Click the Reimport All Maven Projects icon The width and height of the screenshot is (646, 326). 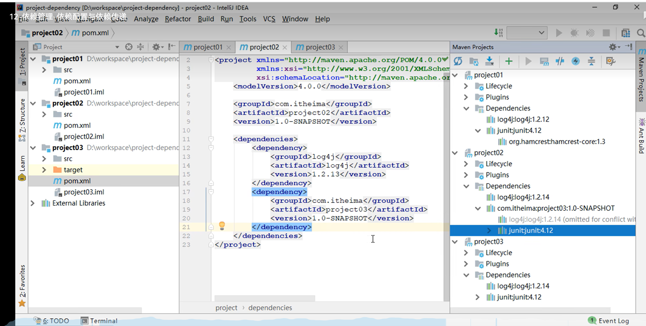coord(458,61)
